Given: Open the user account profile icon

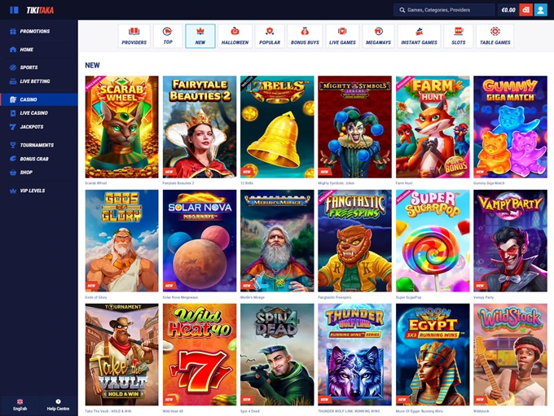Looking at the screenshot, I should (x=540, y=10).
